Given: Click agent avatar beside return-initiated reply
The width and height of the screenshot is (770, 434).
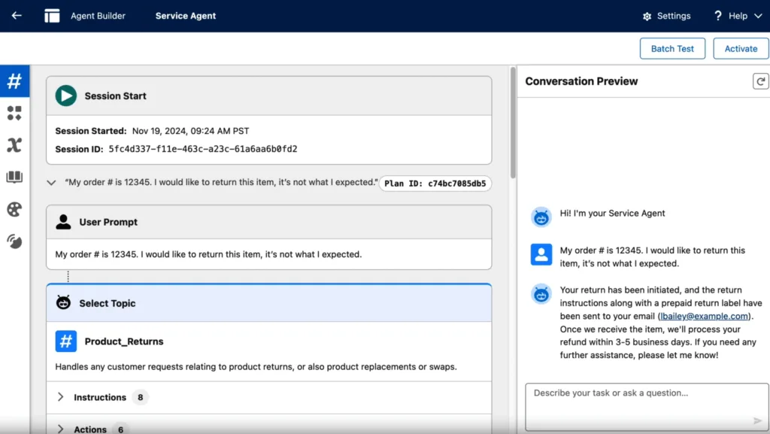Looking at the screenshot, I should click(x=541, y=294).
